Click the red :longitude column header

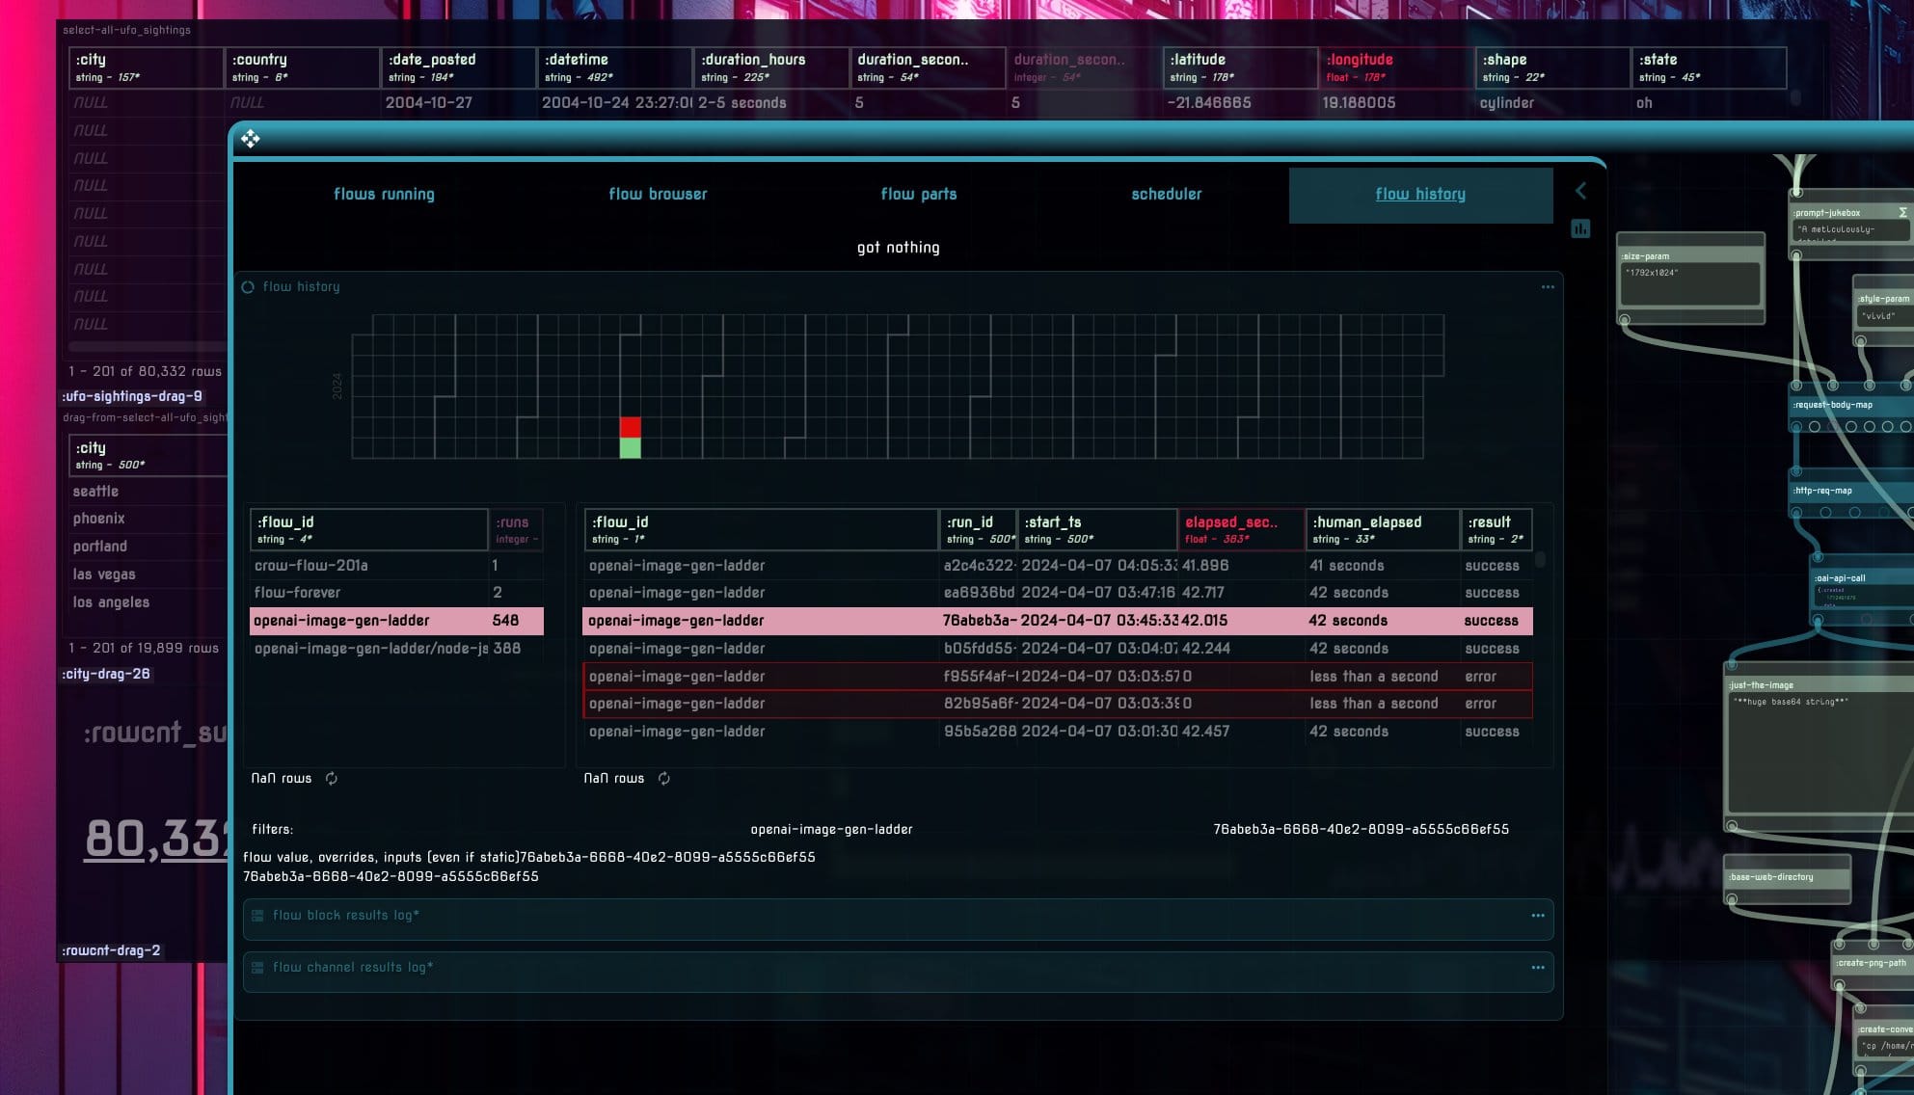(x=1396, y=67)
